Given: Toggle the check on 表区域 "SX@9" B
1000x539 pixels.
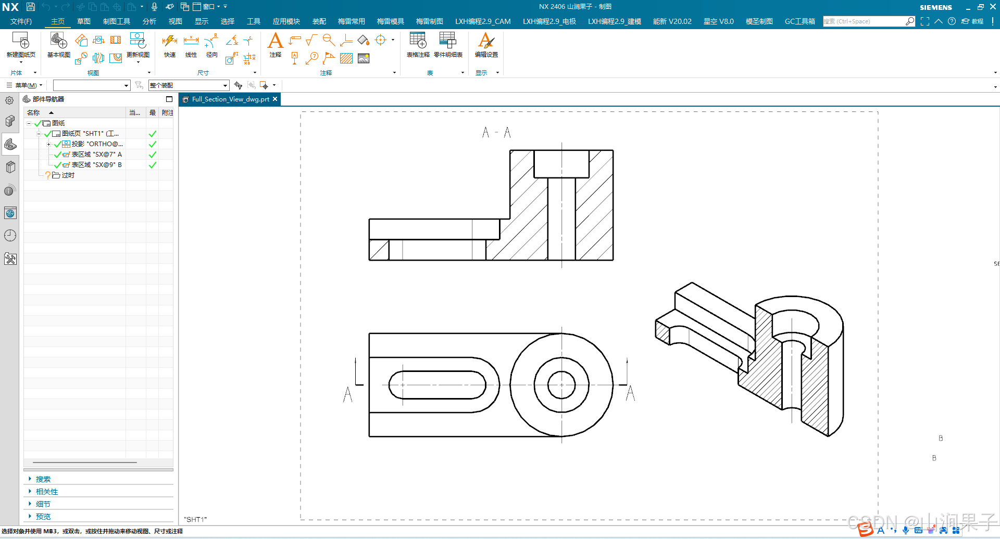Looking at the screenshot, I should (57, 165).
